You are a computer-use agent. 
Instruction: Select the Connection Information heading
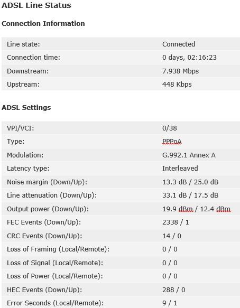(43, 23)
